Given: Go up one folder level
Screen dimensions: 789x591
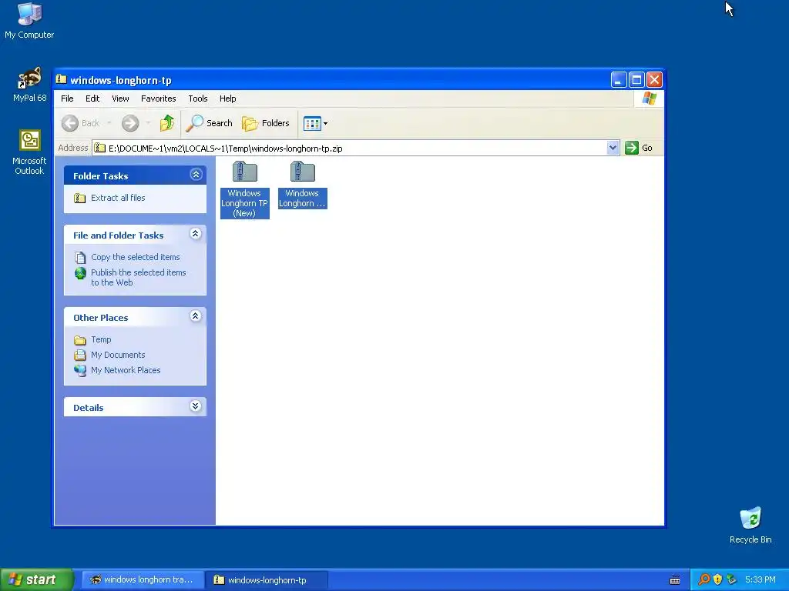Looking at the screenshot, I should pyautogui.click(x=167, y=123).
